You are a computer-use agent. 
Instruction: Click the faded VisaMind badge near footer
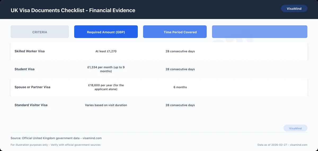click(295, 128)
